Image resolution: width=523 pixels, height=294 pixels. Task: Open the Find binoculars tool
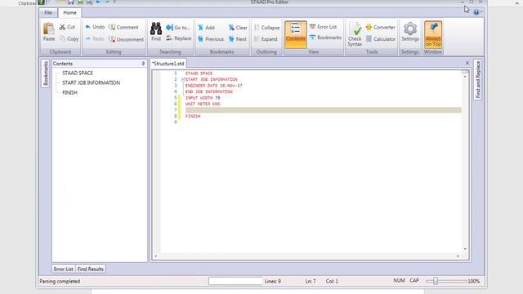[x=156, y=32]
